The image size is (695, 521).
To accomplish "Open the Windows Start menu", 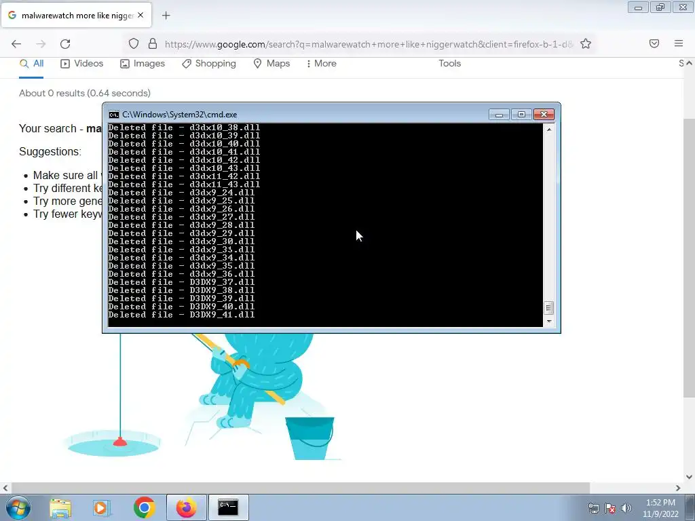I will coord(18,507).
